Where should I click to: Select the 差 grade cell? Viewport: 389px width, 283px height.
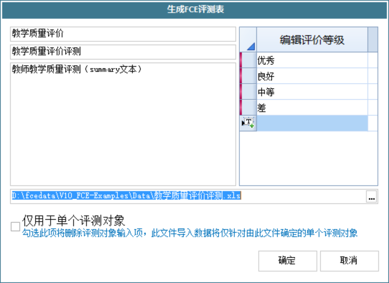[x=312, y=108]
